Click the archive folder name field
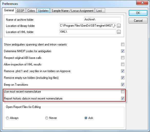This screenshot has height=132, width=150. (x=102, y=19)
